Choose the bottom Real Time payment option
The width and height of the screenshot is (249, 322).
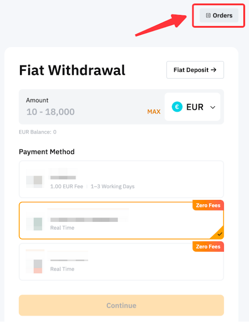[121, 262]
